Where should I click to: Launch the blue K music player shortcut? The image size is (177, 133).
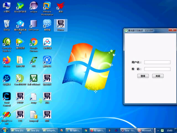pyautogui.click(x=47, y=62)
